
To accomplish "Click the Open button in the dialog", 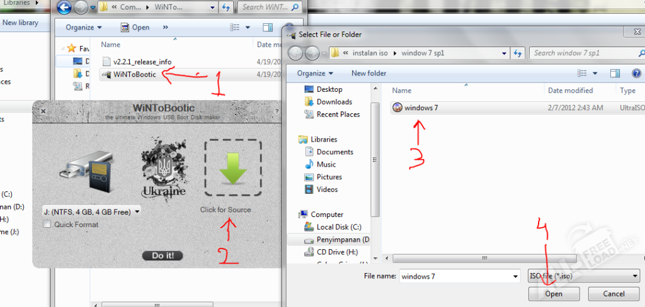I will pos(554,294).
